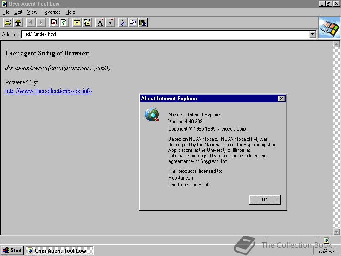Refresh the page with the green arrows icon

pyautogui.click(x=64, y=23)
